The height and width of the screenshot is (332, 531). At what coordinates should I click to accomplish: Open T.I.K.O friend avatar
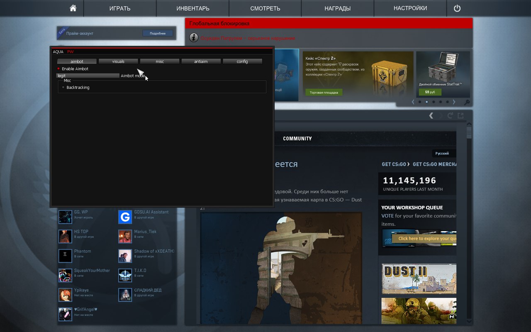125,275
